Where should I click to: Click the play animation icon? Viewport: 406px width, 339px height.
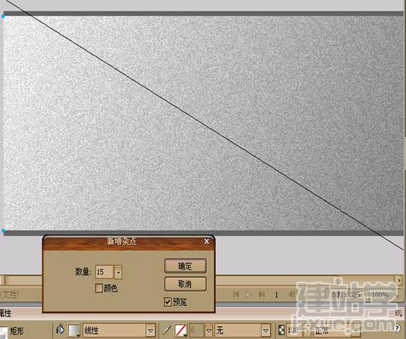pos(248,295)
